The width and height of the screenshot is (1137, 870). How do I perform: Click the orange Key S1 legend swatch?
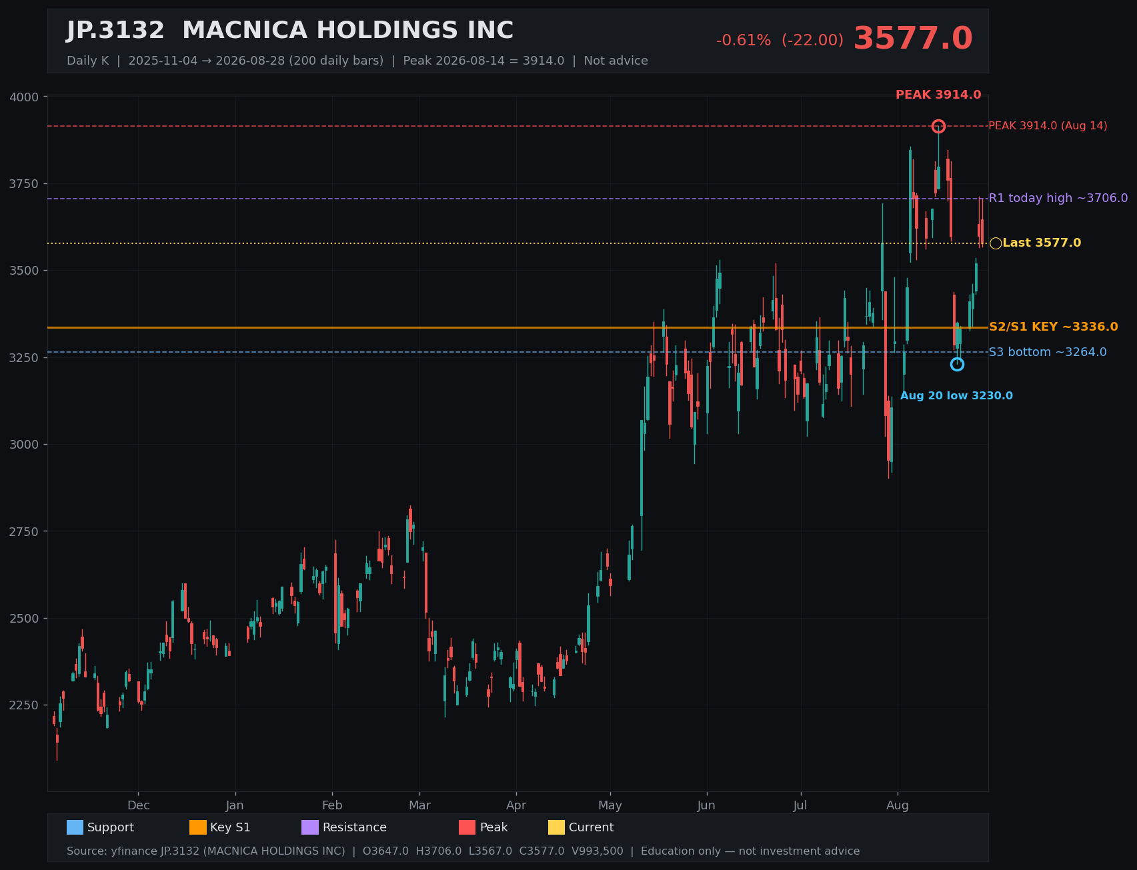pos(198,827)
